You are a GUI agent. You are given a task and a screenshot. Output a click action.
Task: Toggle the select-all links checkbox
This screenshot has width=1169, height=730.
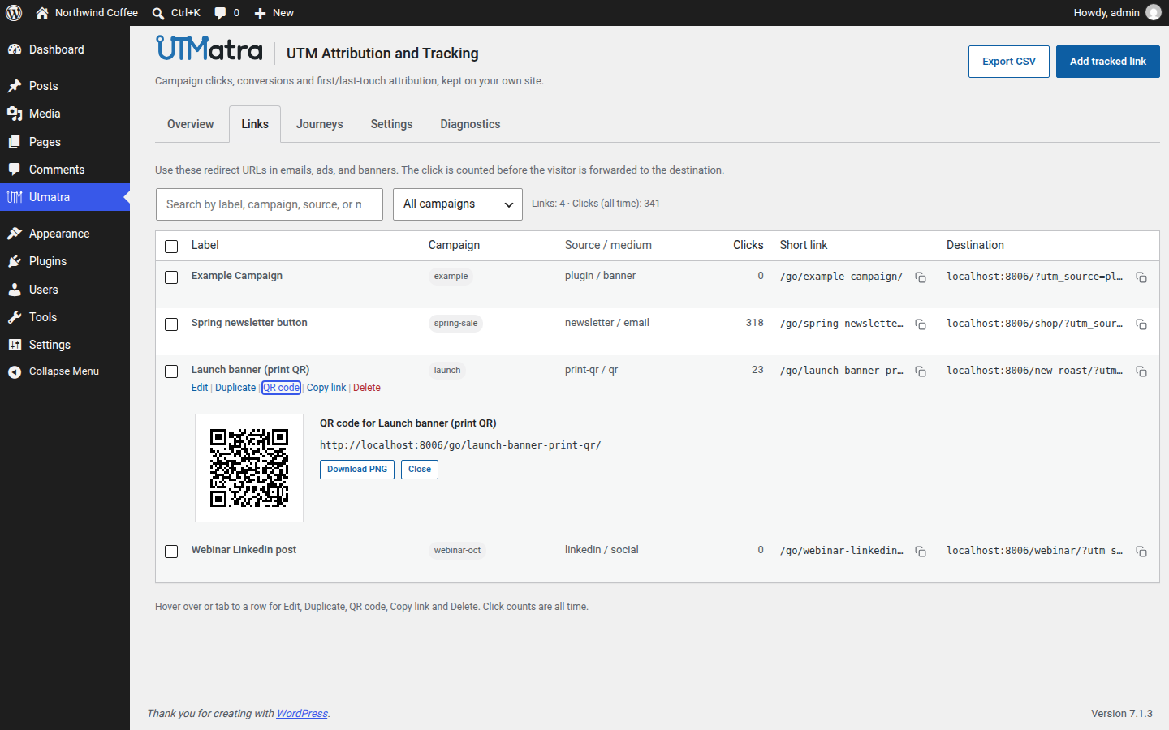pyautogui.click(x=171, y=247)
